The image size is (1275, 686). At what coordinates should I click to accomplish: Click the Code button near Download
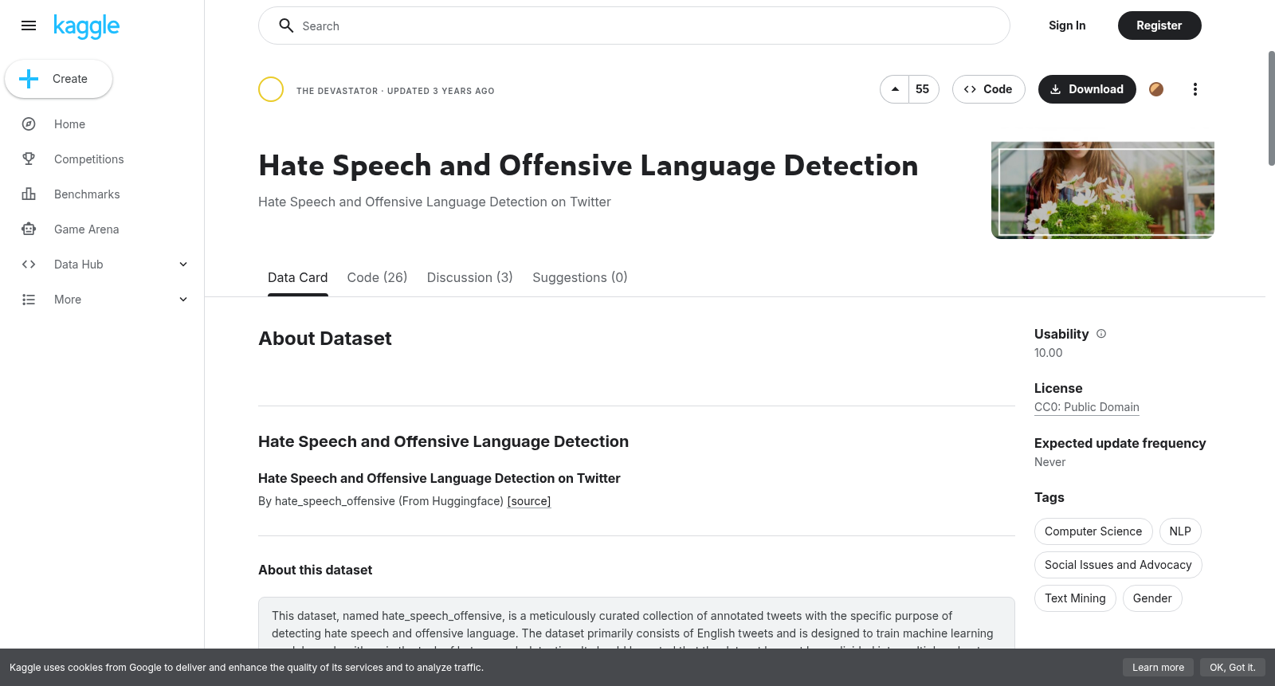point(988,89)
